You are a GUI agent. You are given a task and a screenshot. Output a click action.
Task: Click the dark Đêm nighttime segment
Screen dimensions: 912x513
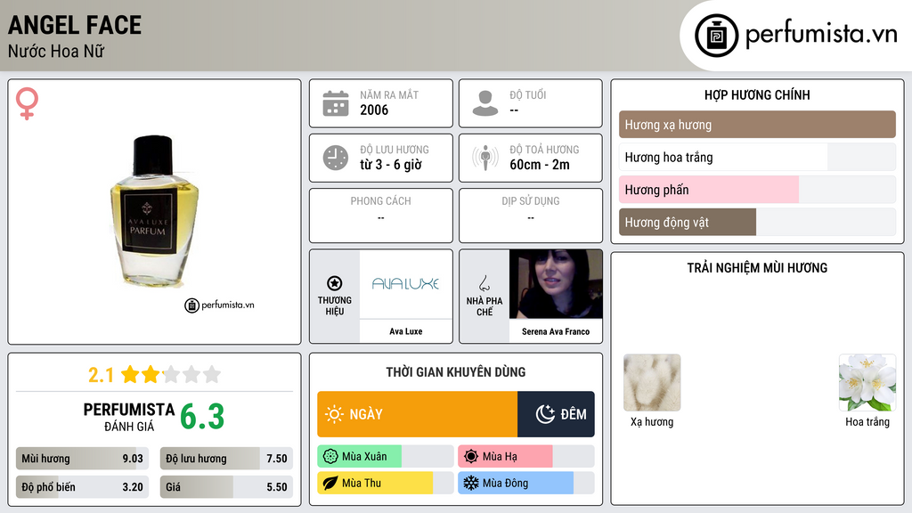(x=556, y=414)
